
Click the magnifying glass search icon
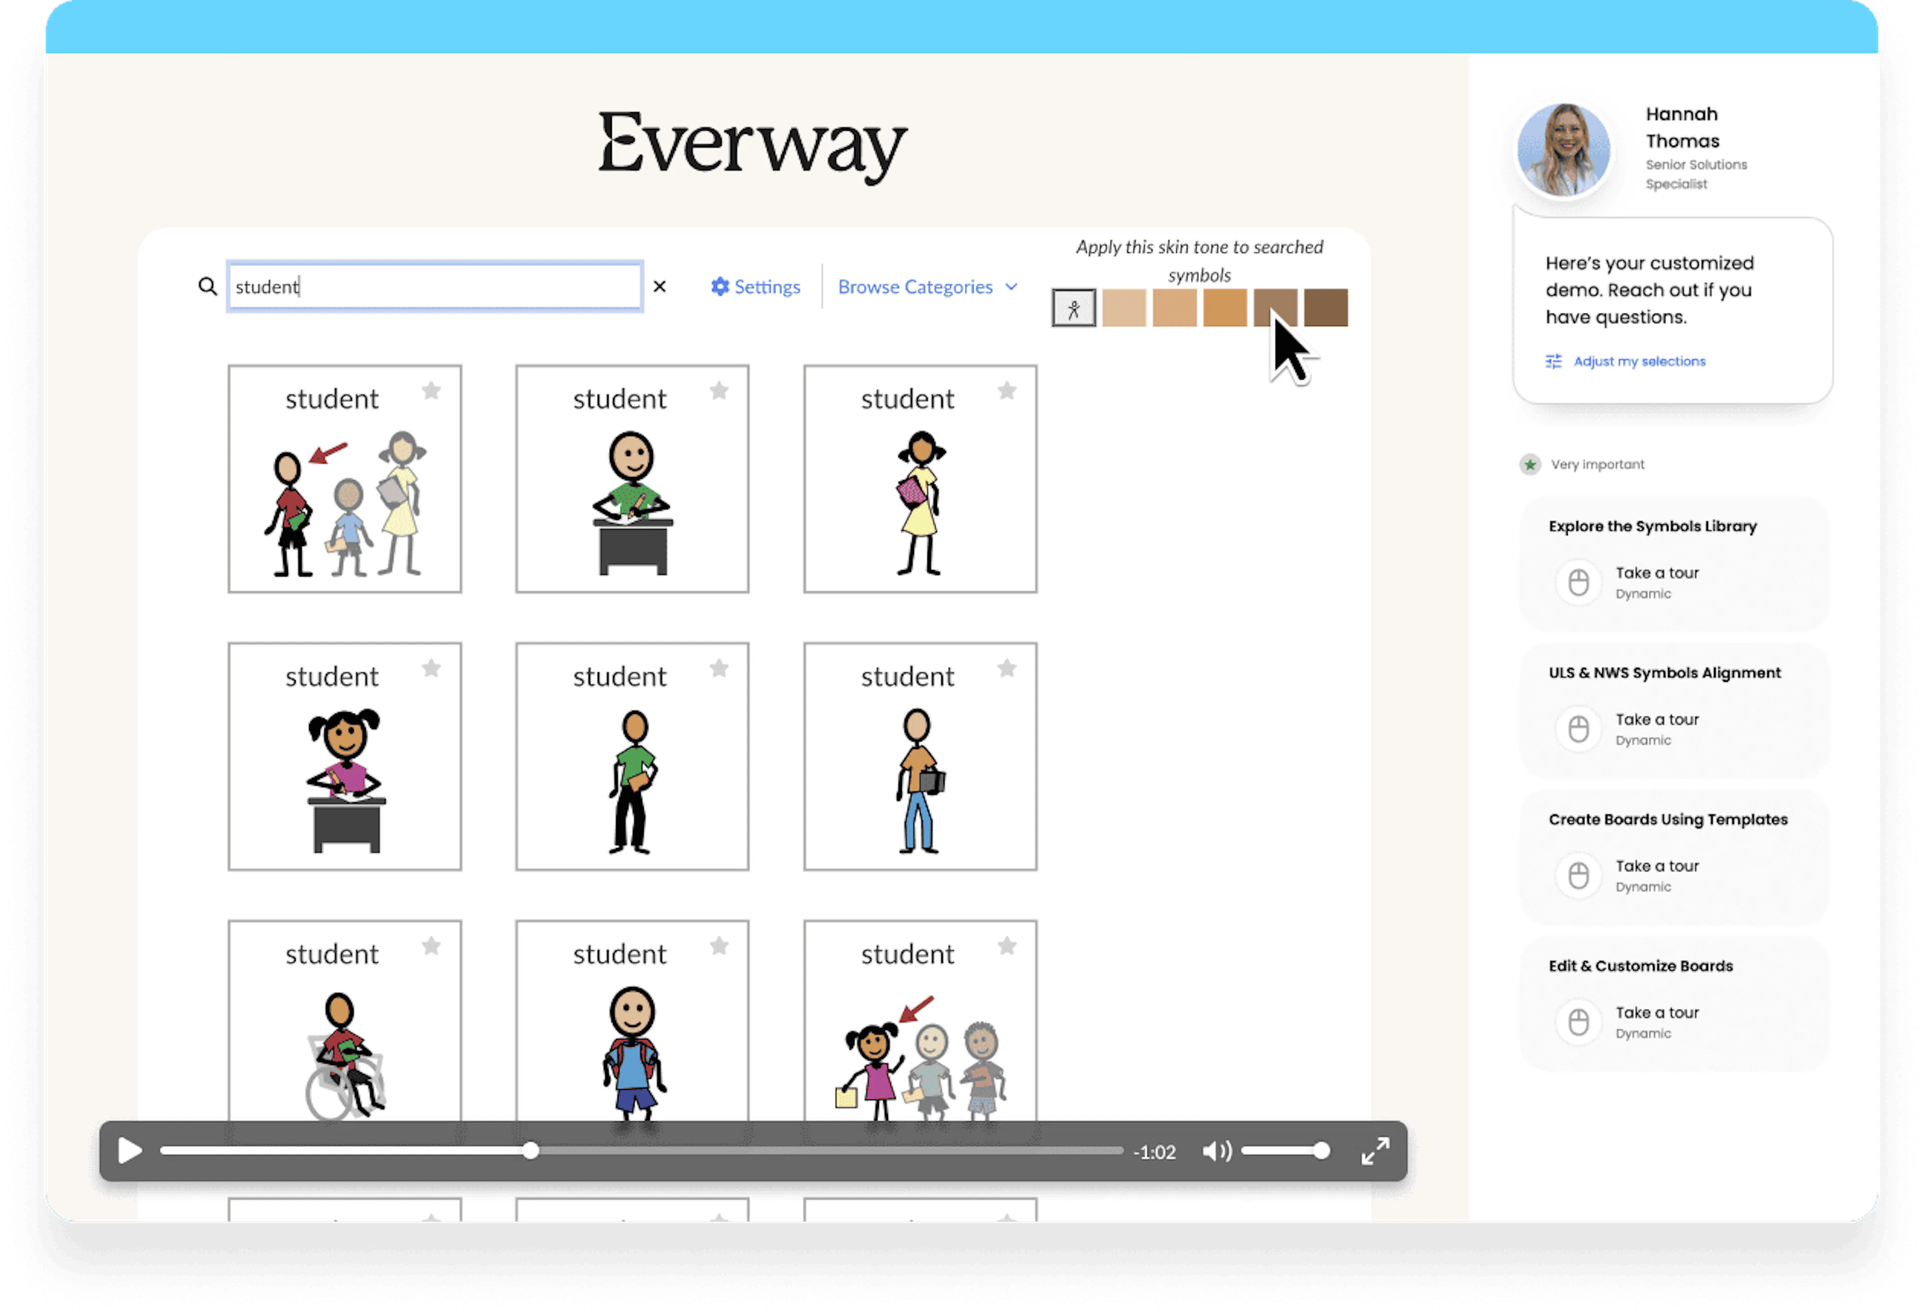pos(206,286)
